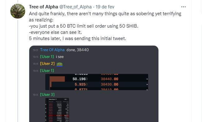Click the green [User 3] name in chat
Screen dimensions: 202x122
tap(47, 95)
